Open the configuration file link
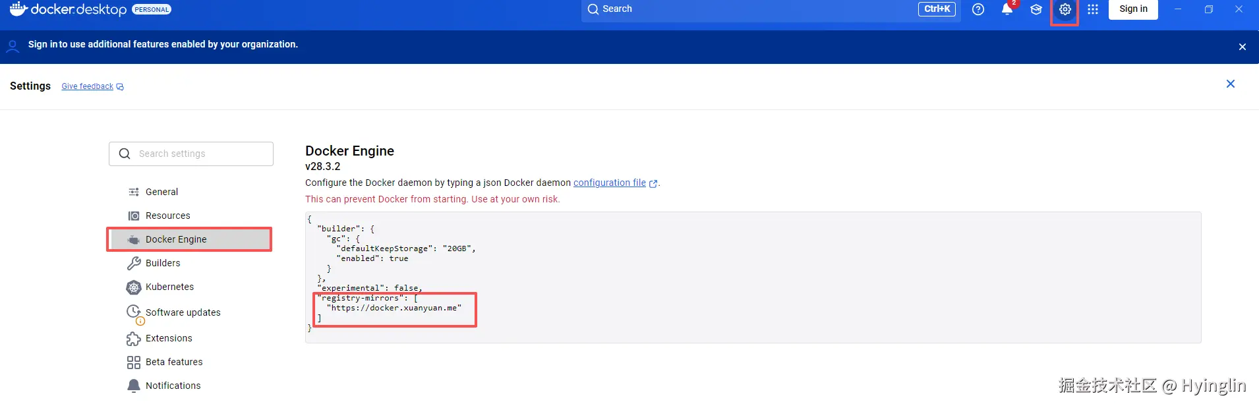 coord(610,183)
